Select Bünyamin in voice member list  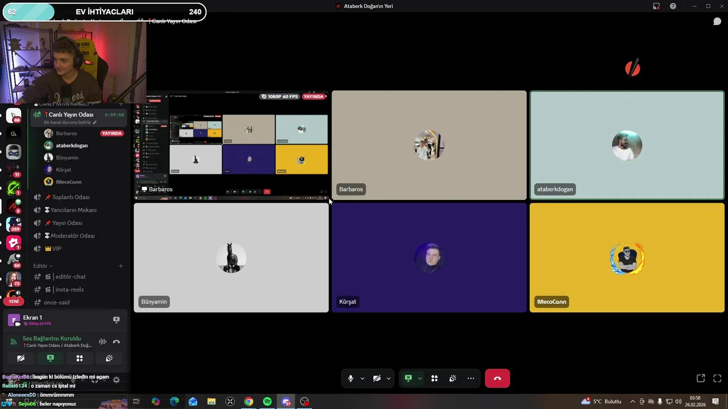pos(67,157)
